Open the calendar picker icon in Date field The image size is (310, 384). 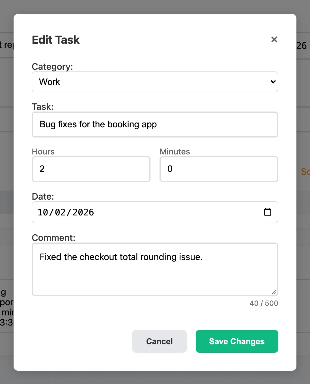(267, 212)
